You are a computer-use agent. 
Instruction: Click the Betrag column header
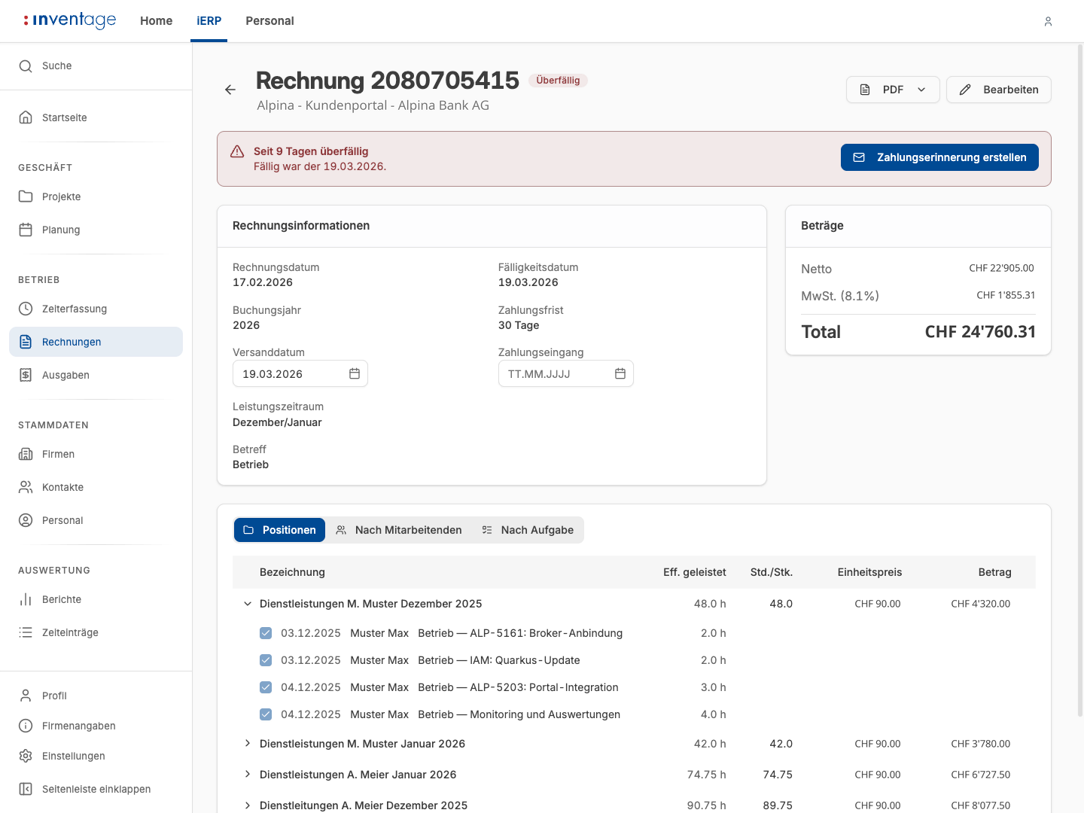pos(995,572)
